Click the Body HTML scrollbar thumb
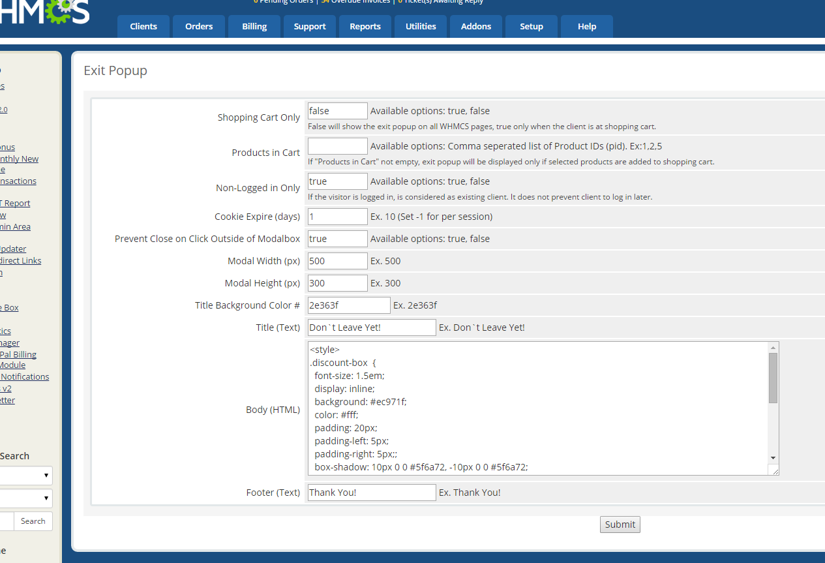The image size is (825, 563). click(x=773, y=378)
